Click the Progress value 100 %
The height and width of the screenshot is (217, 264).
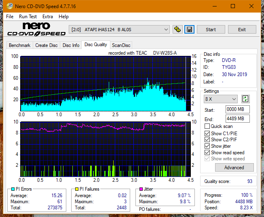click(x=247, y=195)
